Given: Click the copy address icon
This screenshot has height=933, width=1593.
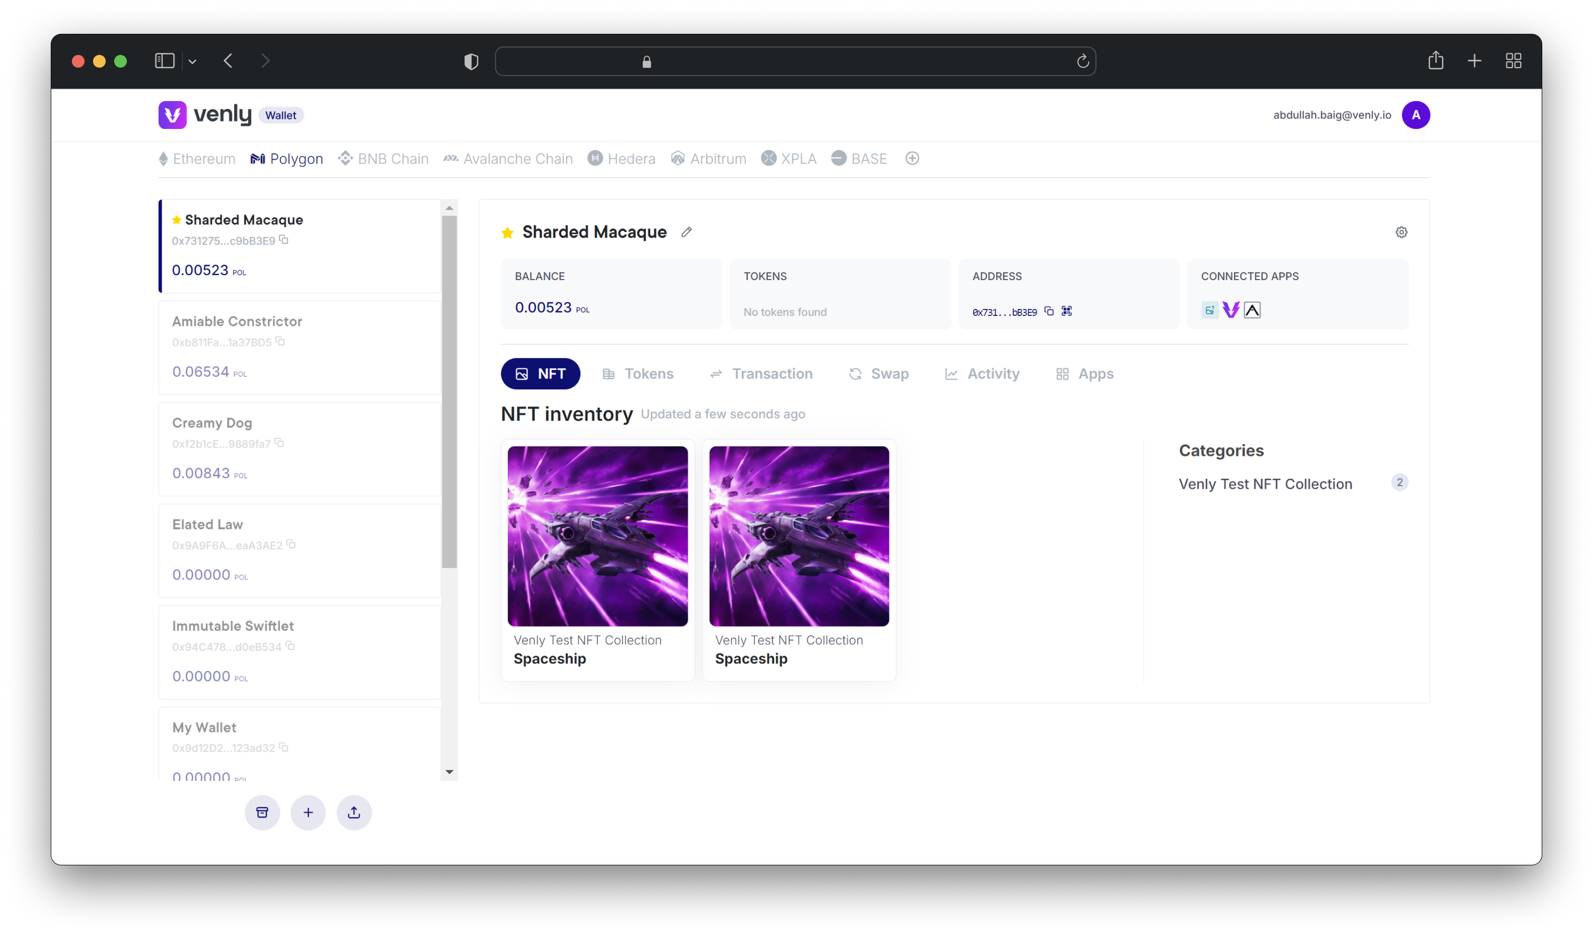Looking at the screenshot, I should click(1049, 311).
